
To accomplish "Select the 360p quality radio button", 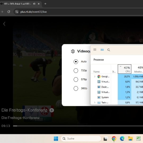I will (x=76, y=88).
